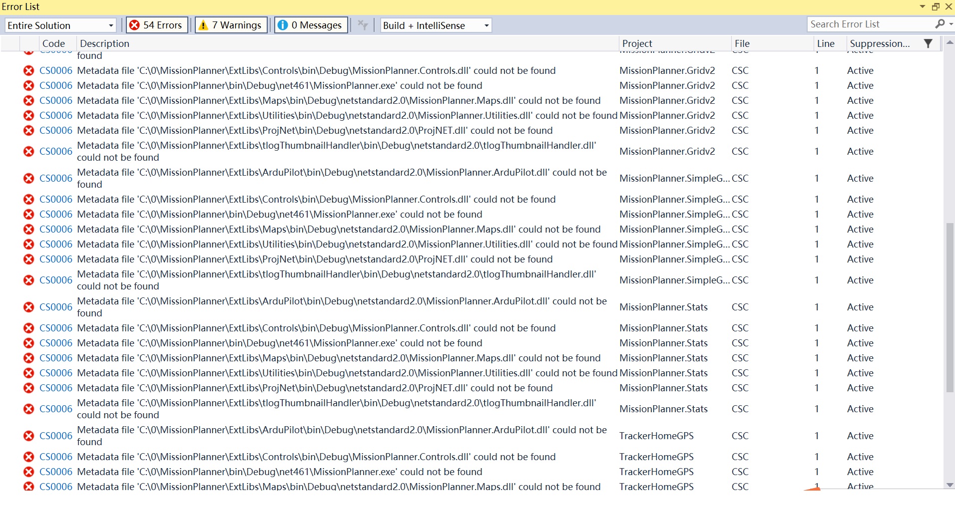Click error icon of Stats Utilities.dll row
This screenshot has width=955, height=523.
(29, 373)
